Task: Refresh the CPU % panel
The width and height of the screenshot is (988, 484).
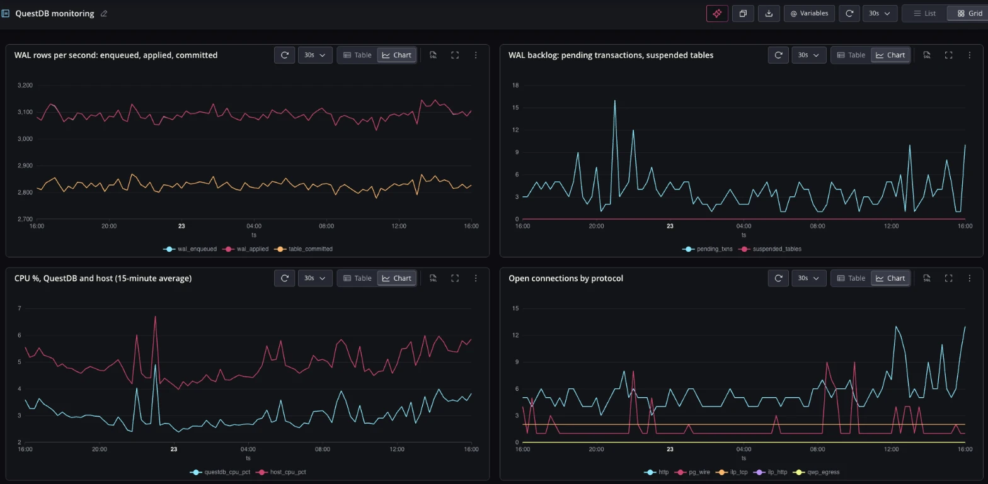Action: 285,278
